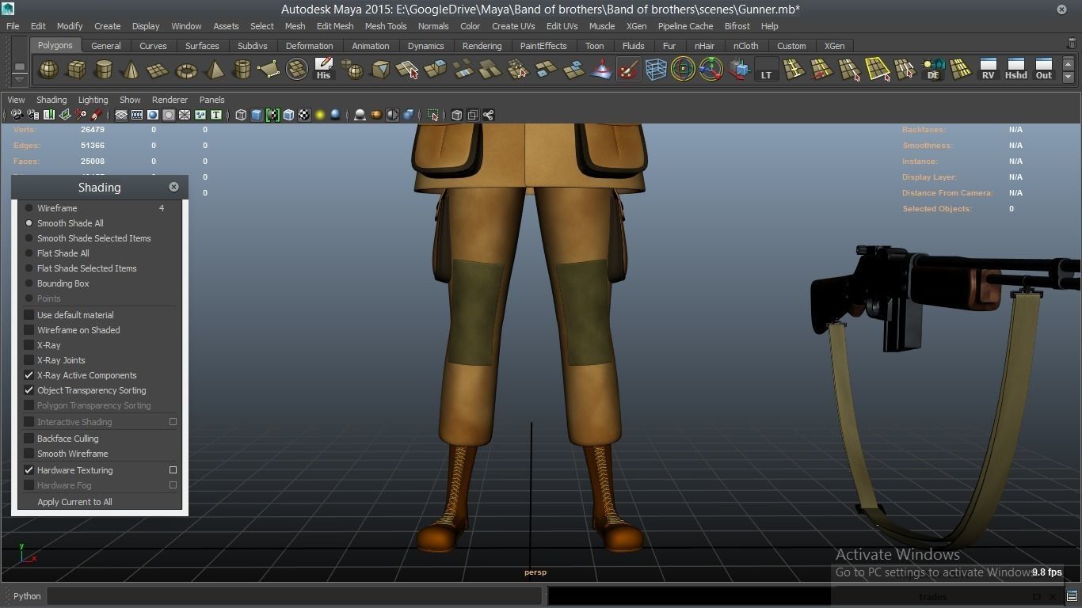This screenshot has height=608, width=1082.
Task: Open the Hshd Hypershade shelf icon
Action: pyautogui.click(x=1015, y=69)
